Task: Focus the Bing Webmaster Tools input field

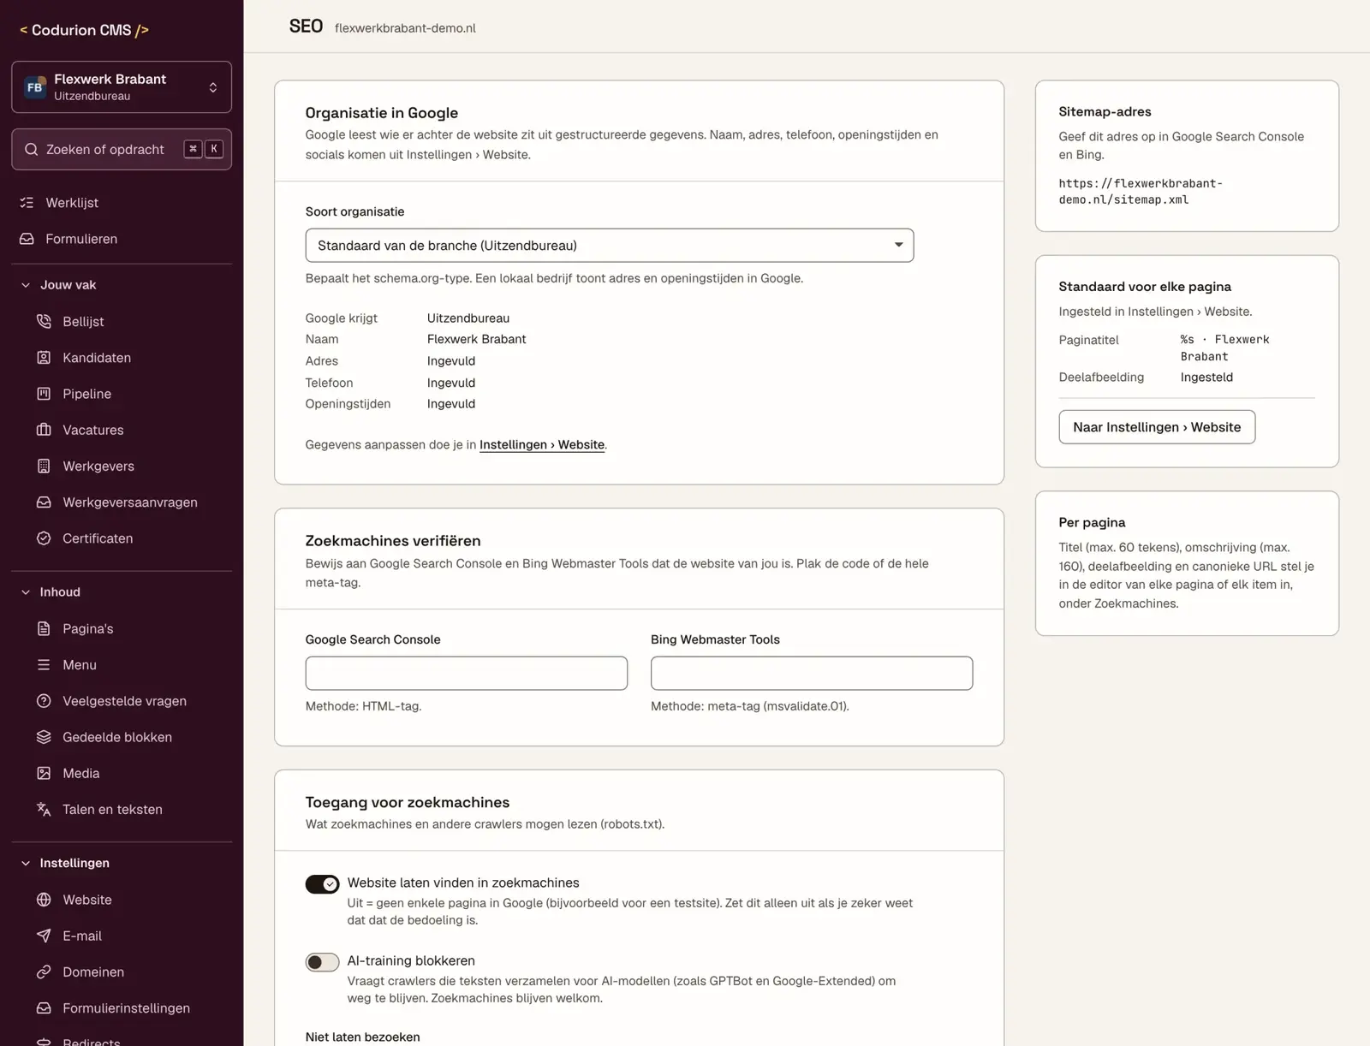Action: (x=812, y=674)
